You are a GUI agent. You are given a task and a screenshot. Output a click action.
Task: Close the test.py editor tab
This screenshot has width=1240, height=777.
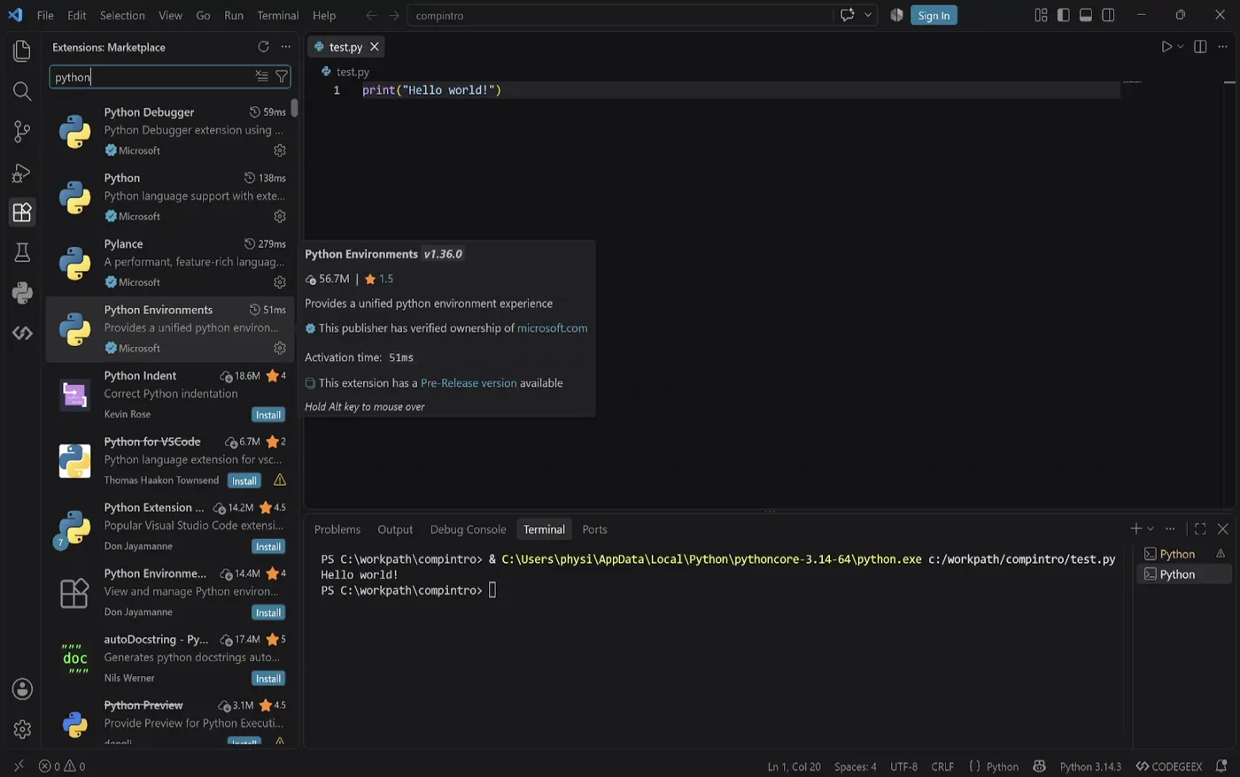coord(375,47)
